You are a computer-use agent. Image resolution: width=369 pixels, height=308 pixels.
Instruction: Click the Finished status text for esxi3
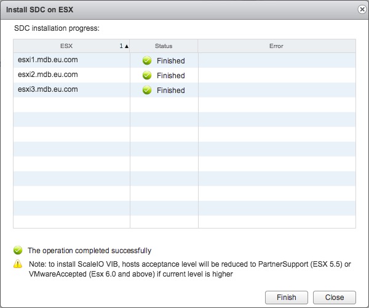(x=170, y=91)
